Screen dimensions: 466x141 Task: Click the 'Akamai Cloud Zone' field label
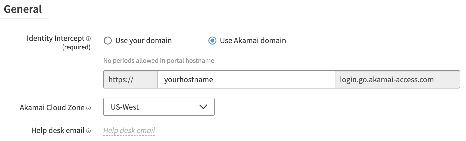pyautogui.click(x=52, y=108)
